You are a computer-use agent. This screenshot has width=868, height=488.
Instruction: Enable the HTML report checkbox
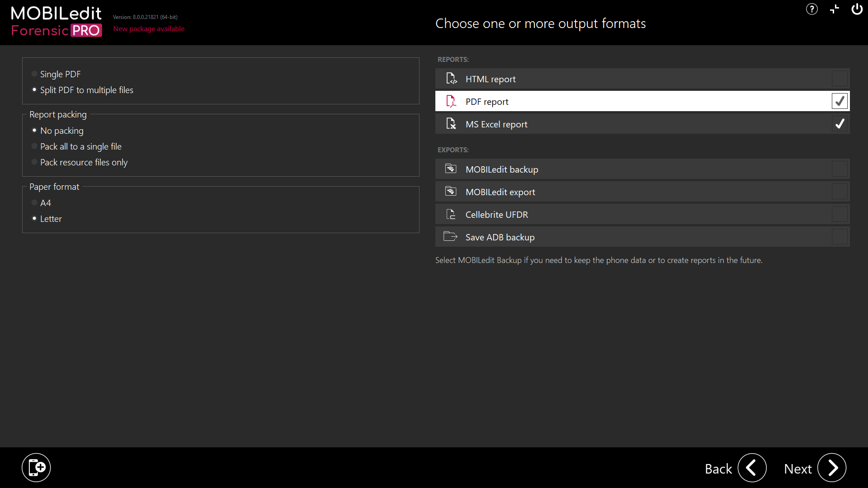840,79
